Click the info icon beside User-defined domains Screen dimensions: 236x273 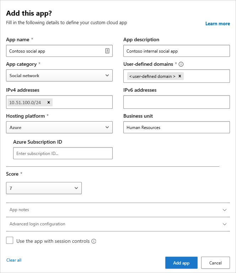tap(181, 64)
